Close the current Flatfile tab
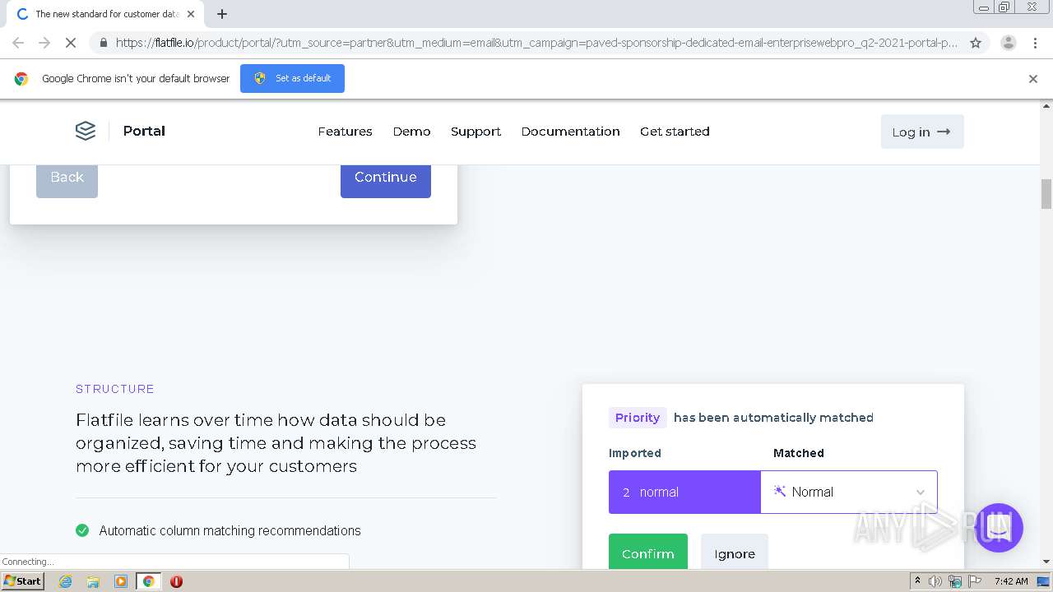The image size is (1053, 592). [x=191, y=14]
